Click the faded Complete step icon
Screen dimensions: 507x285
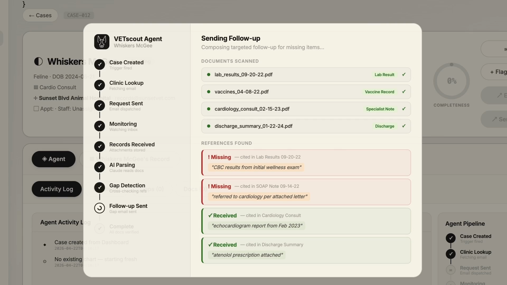coord(100,229)
